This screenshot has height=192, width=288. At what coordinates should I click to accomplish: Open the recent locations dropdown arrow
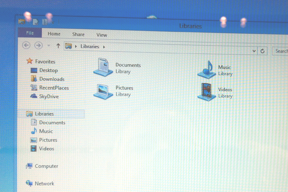coord(49,46)
